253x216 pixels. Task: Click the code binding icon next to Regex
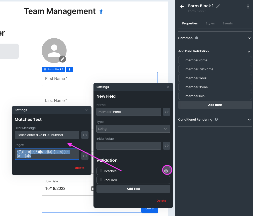85,156
